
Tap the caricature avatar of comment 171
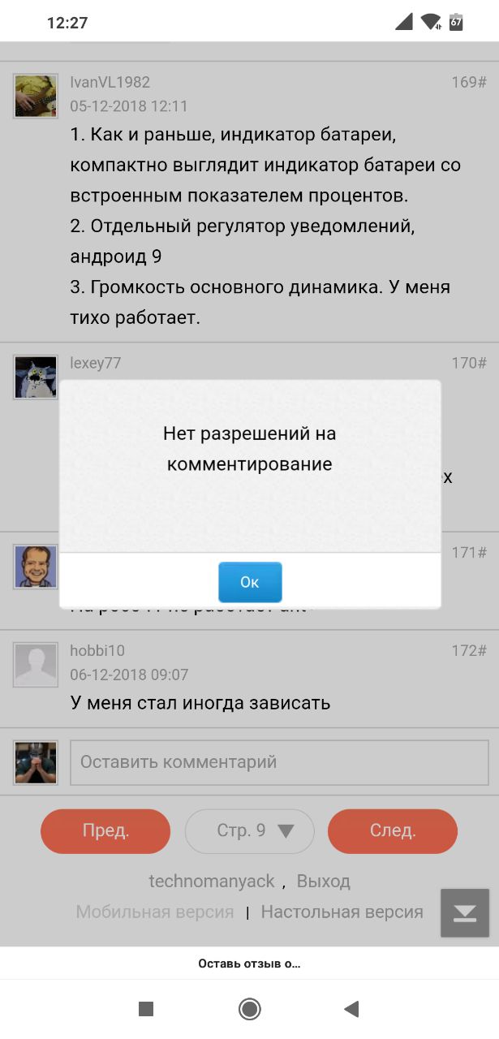tap(36, 567)
